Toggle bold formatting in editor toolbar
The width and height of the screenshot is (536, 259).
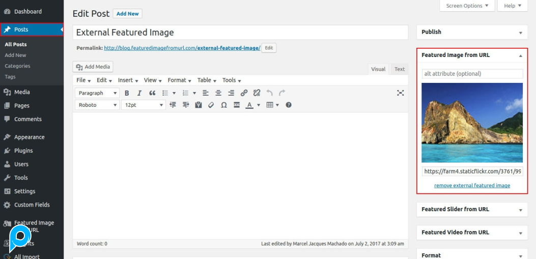coord(127,93)
